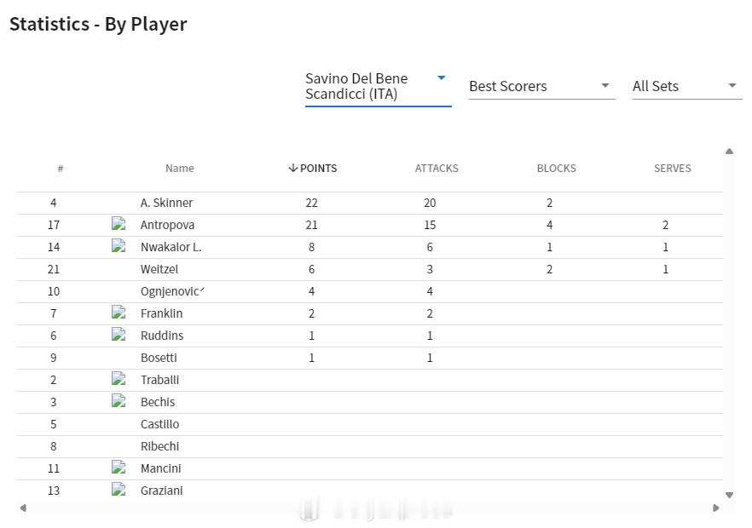Click Ruddins' player photo icon

tap(119, 335)
